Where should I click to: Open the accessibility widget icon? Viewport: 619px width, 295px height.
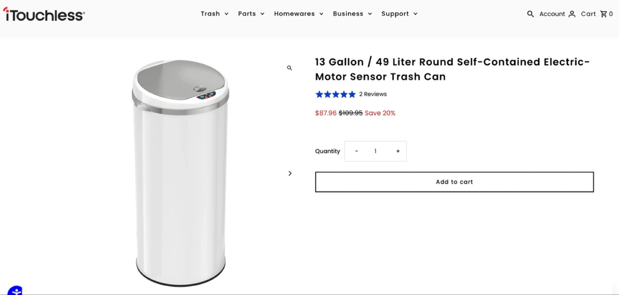point(15,291)
